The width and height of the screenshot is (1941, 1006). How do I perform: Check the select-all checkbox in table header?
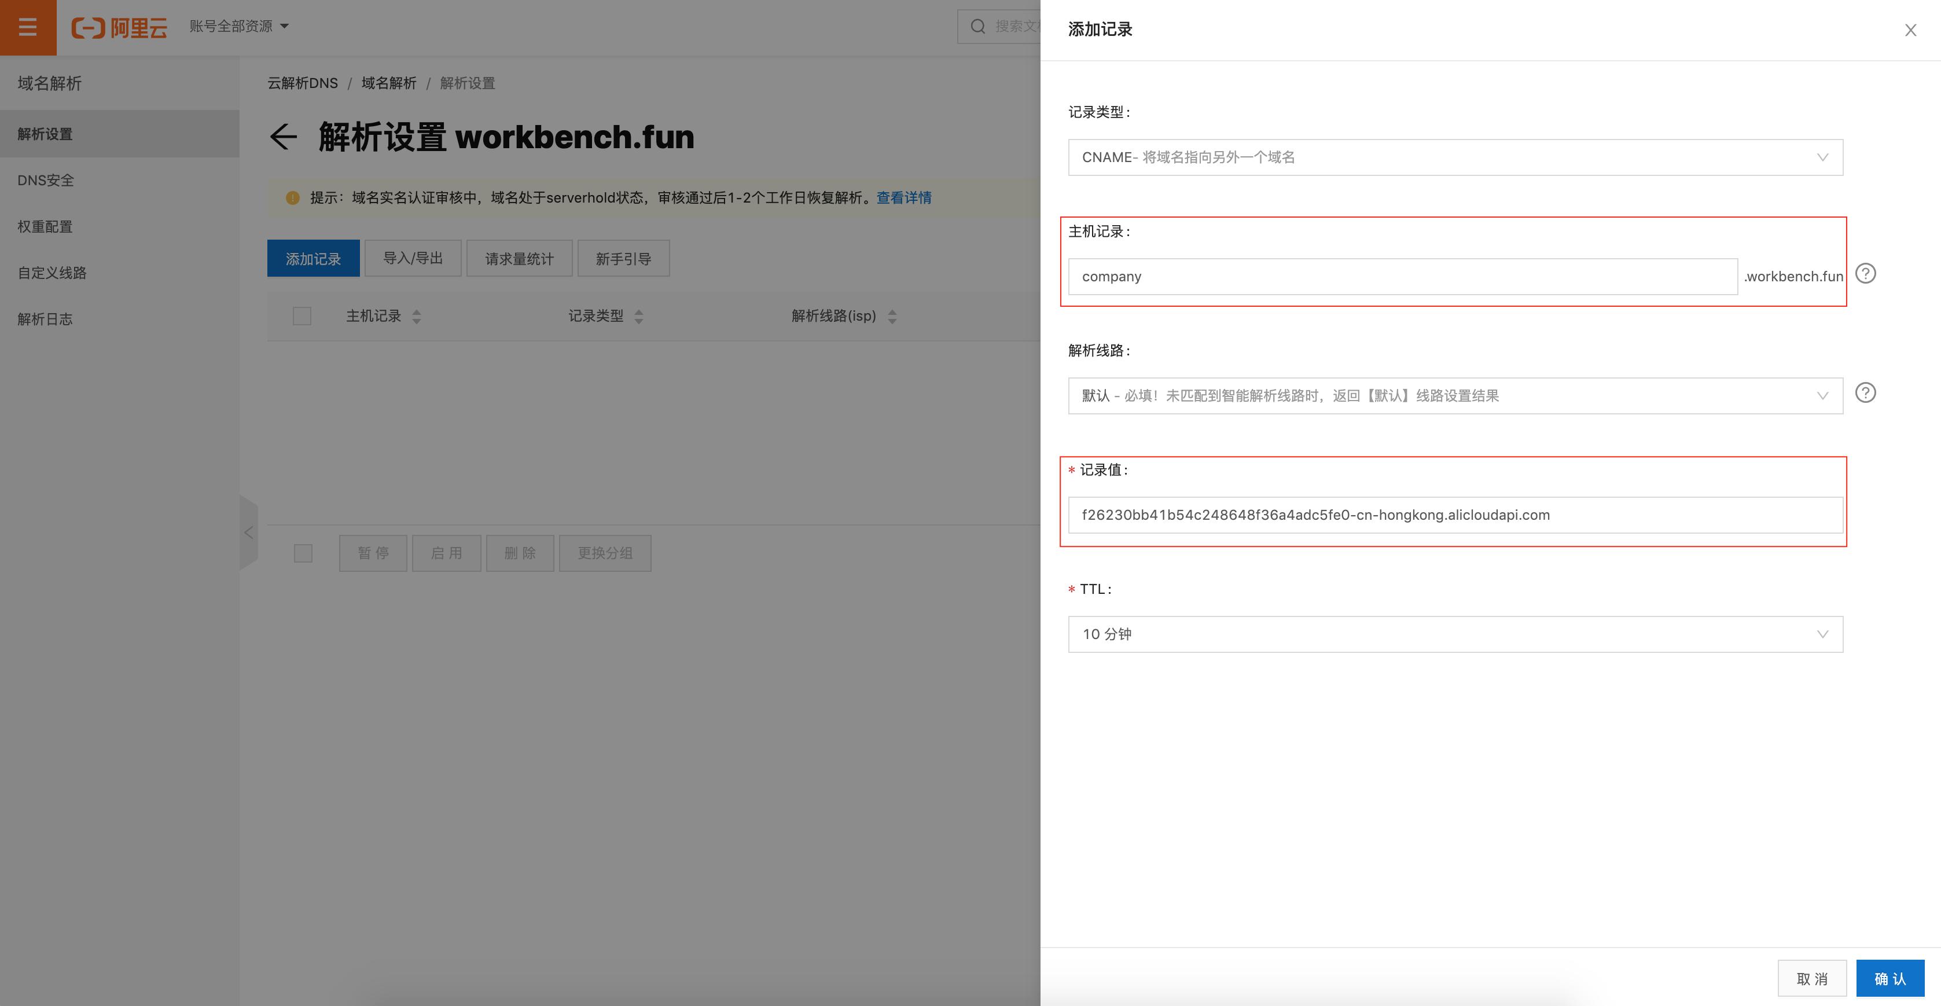(x=302, y=317)
